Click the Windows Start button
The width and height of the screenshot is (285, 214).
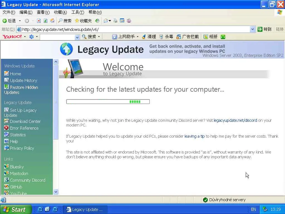pos(15,210)
